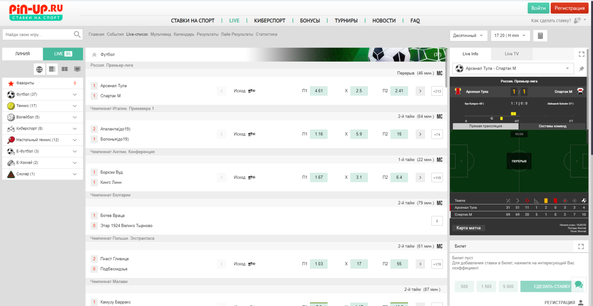
Task: Open the calculator icon near time selector
Action: 540,36
